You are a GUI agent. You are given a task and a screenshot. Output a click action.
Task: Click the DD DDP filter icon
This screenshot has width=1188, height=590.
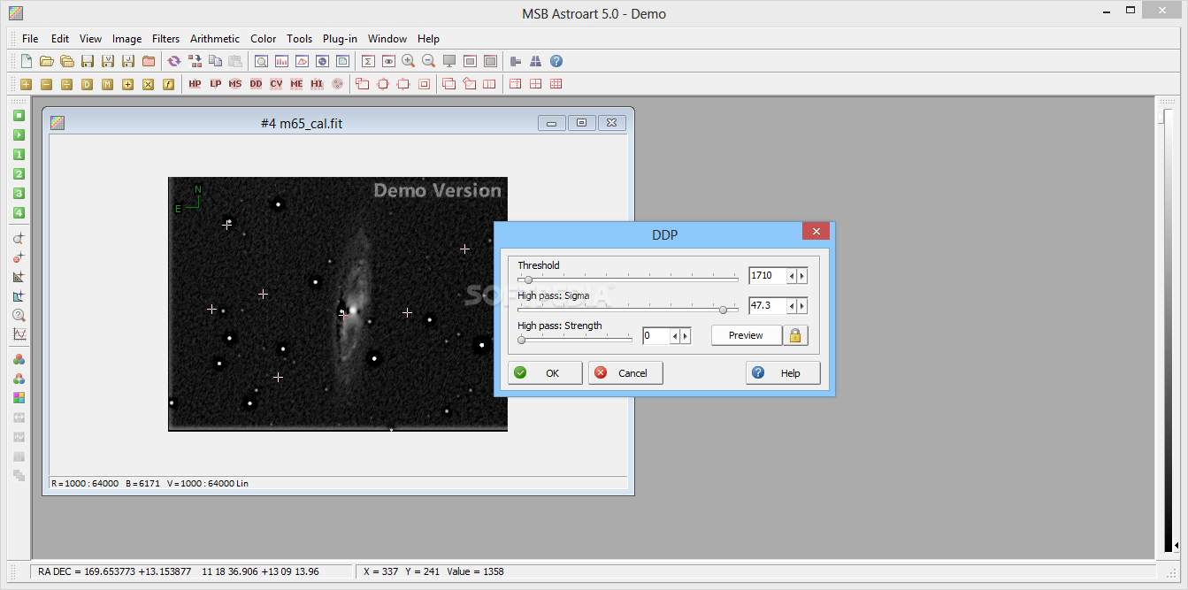coord(256,84)
